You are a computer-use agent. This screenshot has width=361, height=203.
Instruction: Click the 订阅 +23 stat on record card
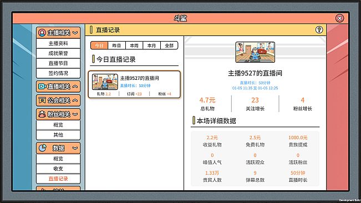pyautogui.click(x=134, y=94)
